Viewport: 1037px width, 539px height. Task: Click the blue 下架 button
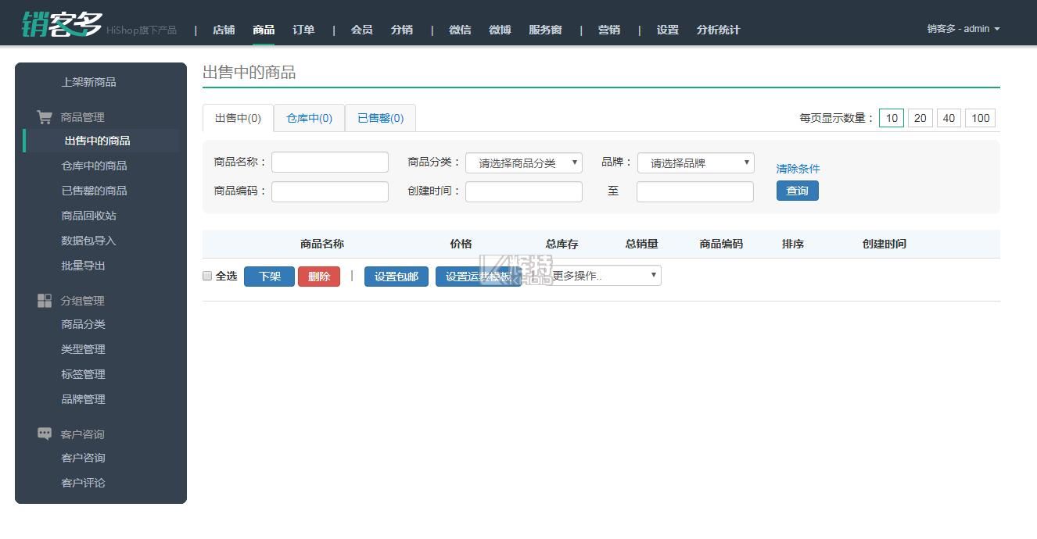[x=269, y=277]
